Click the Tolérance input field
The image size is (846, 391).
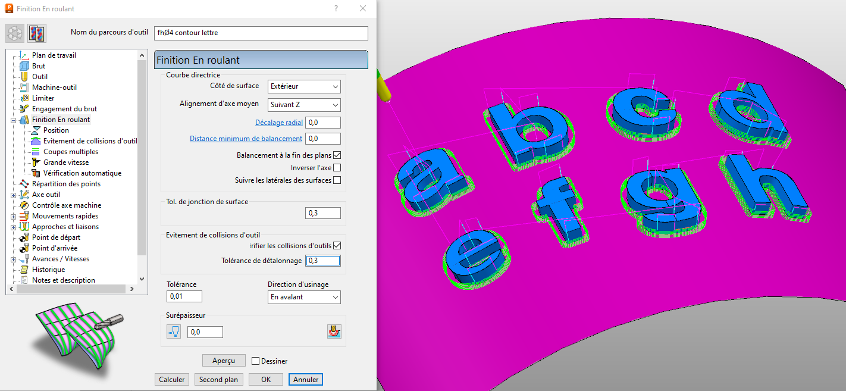[184, 296]
